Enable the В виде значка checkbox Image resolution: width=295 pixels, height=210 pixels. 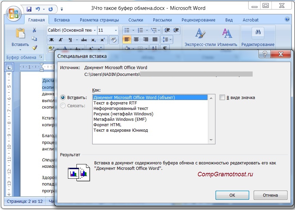222,97
